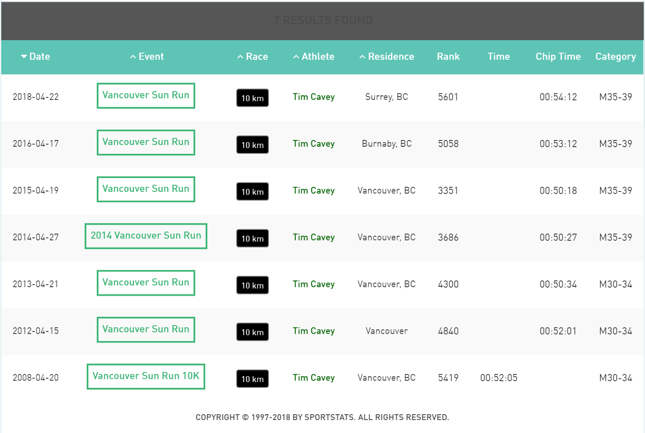Open the 2016-04-17 Vancouver Sun Run event
The height and width of the screenshot is (433, 645).
coord(146,142)
